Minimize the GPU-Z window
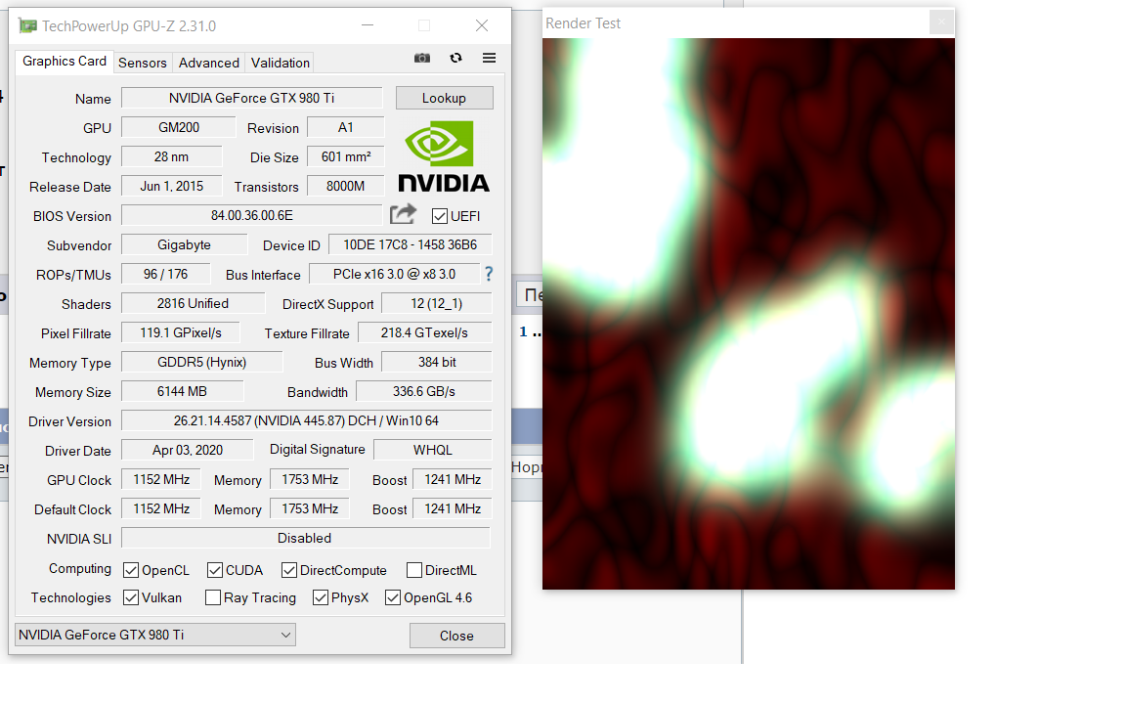1126x704 pixels. tap(368, 25)
